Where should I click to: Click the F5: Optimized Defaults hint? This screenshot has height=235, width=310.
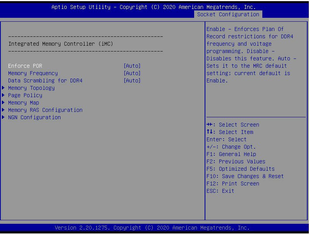[x=241, y=169]
